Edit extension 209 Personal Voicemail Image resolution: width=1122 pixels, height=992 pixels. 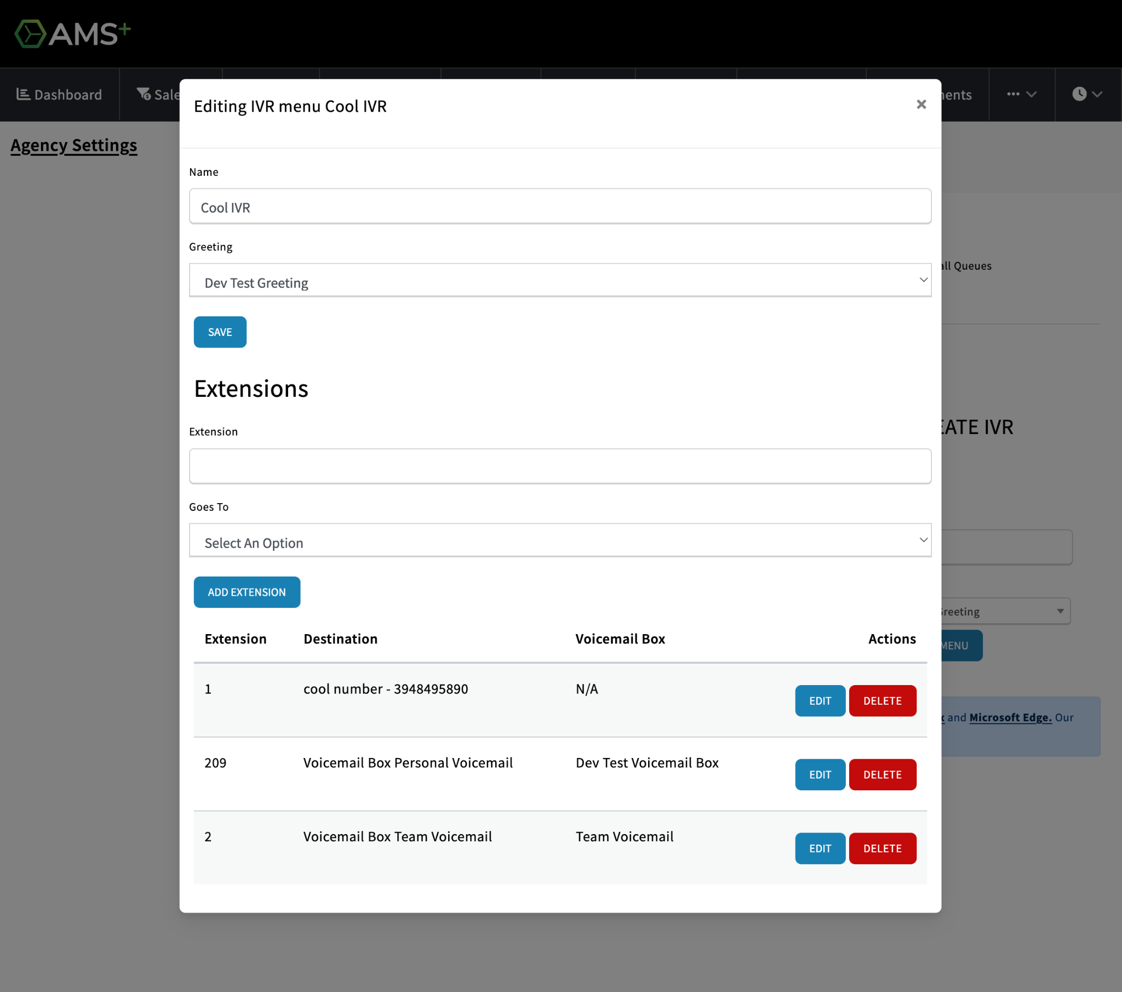point(820,774)
